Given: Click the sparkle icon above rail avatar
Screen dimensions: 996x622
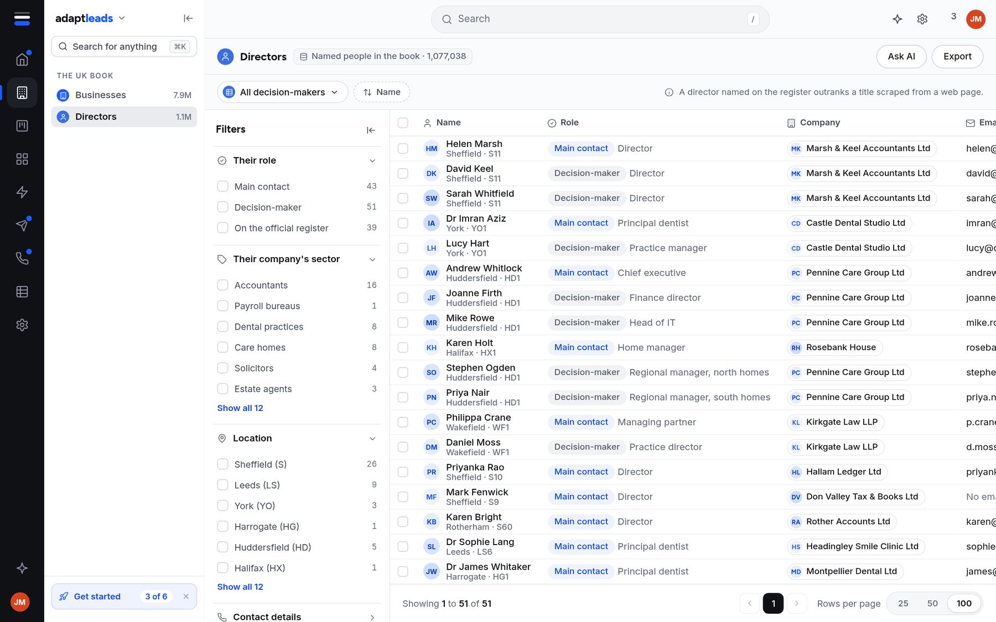Looking at the screenshot, I should coord(22,568).
